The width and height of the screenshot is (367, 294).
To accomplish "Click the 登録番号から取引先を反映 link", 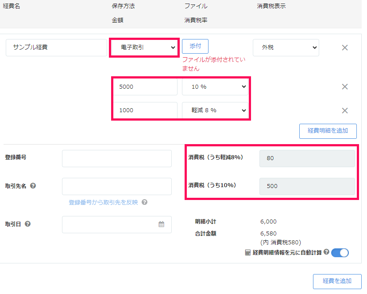I will coord(103,202).
